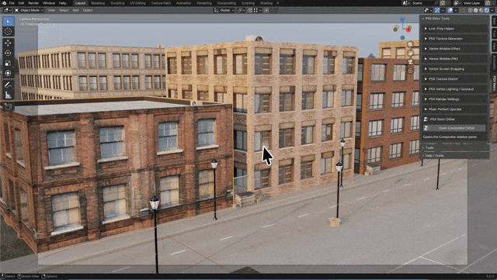Expand the PSX Texture Distort panel
This screenshot has height=280, width=497.
[454, 79]
